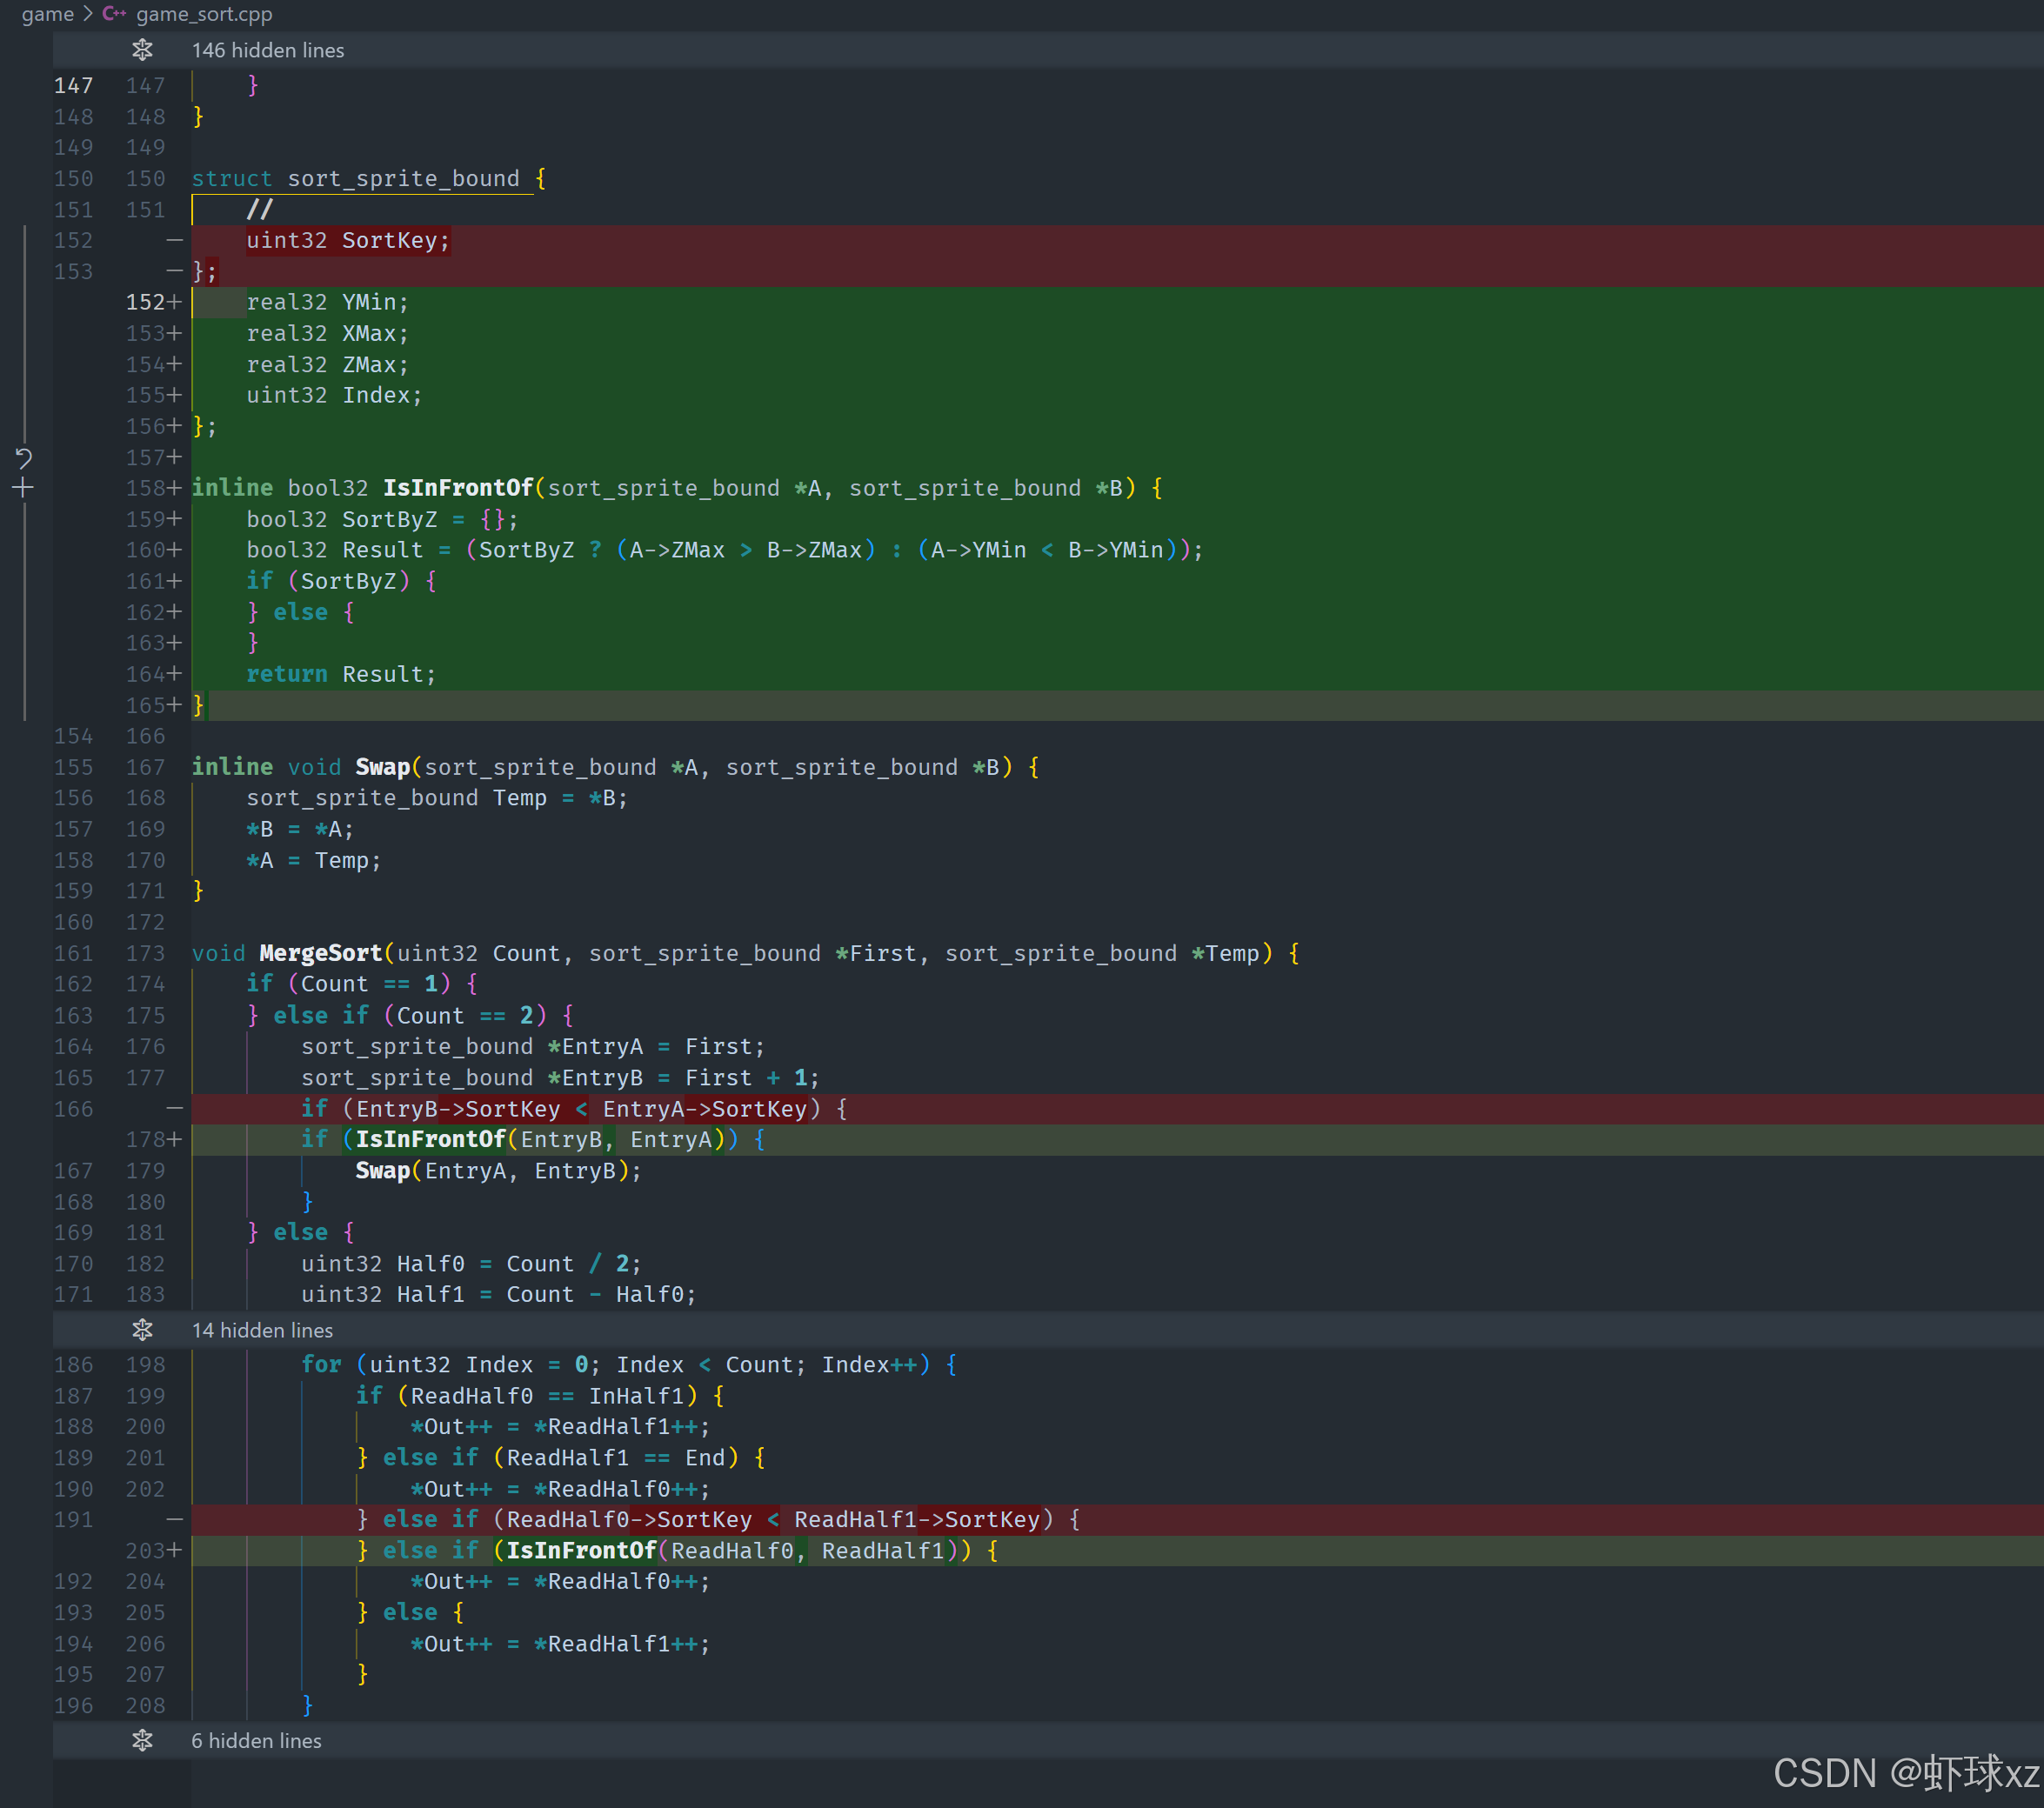Viewport: 2044px width, 1808px height.
Task: Open the game folder breadcrumb
Action: [47, 14]
